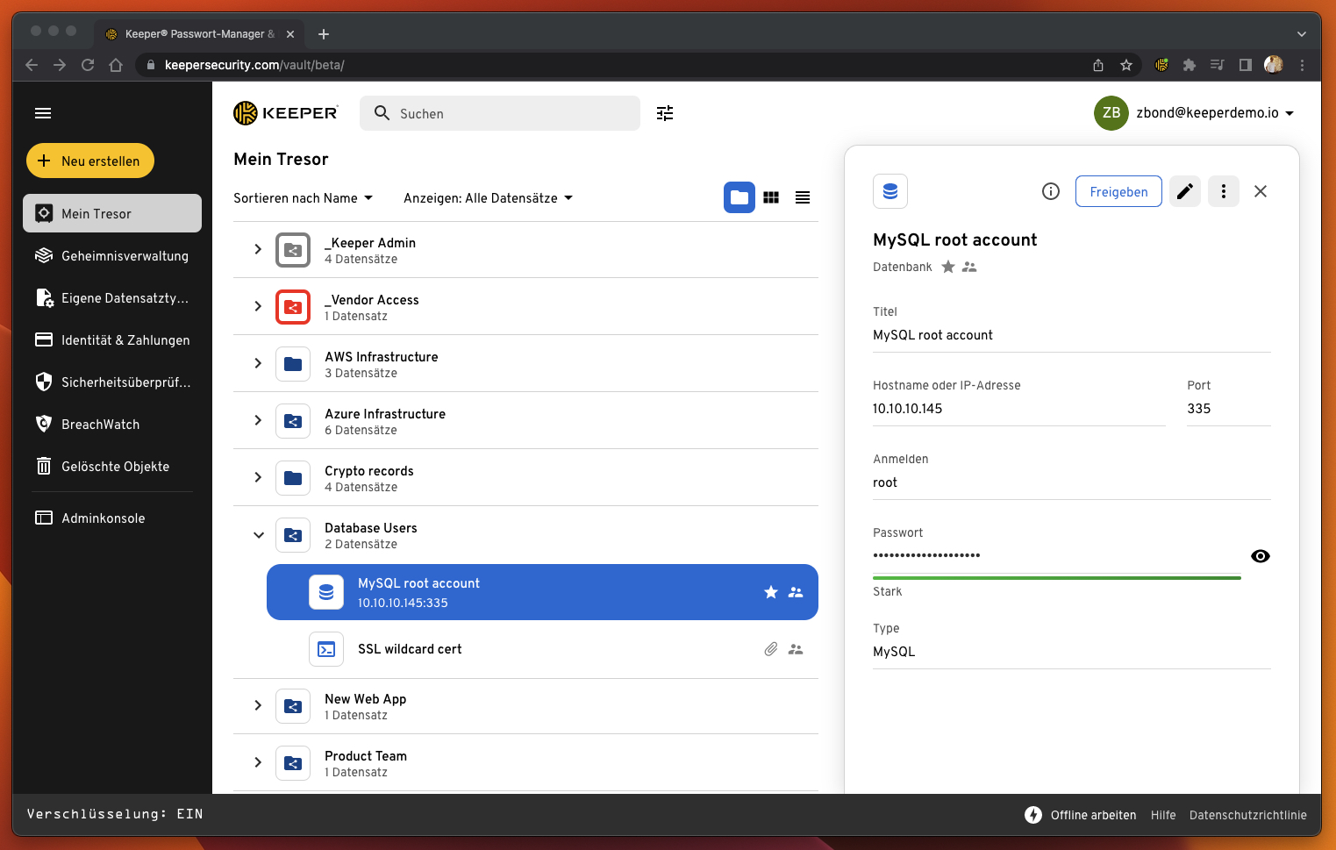This screenshot has width=1336, height=850.
Task: Click shared users icon next to Datenbank
Action: click(x=969, y=267)
